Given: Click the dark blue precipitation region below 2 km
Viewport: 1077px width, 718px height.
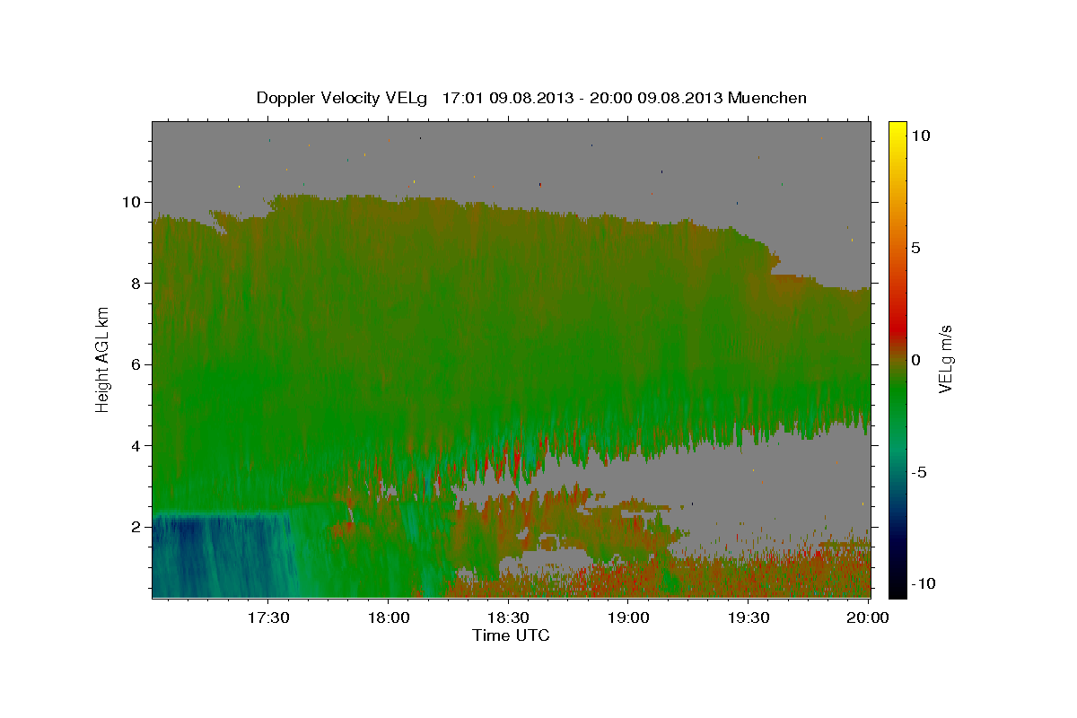Looking at the screenshot, I should tap(220, 556).
